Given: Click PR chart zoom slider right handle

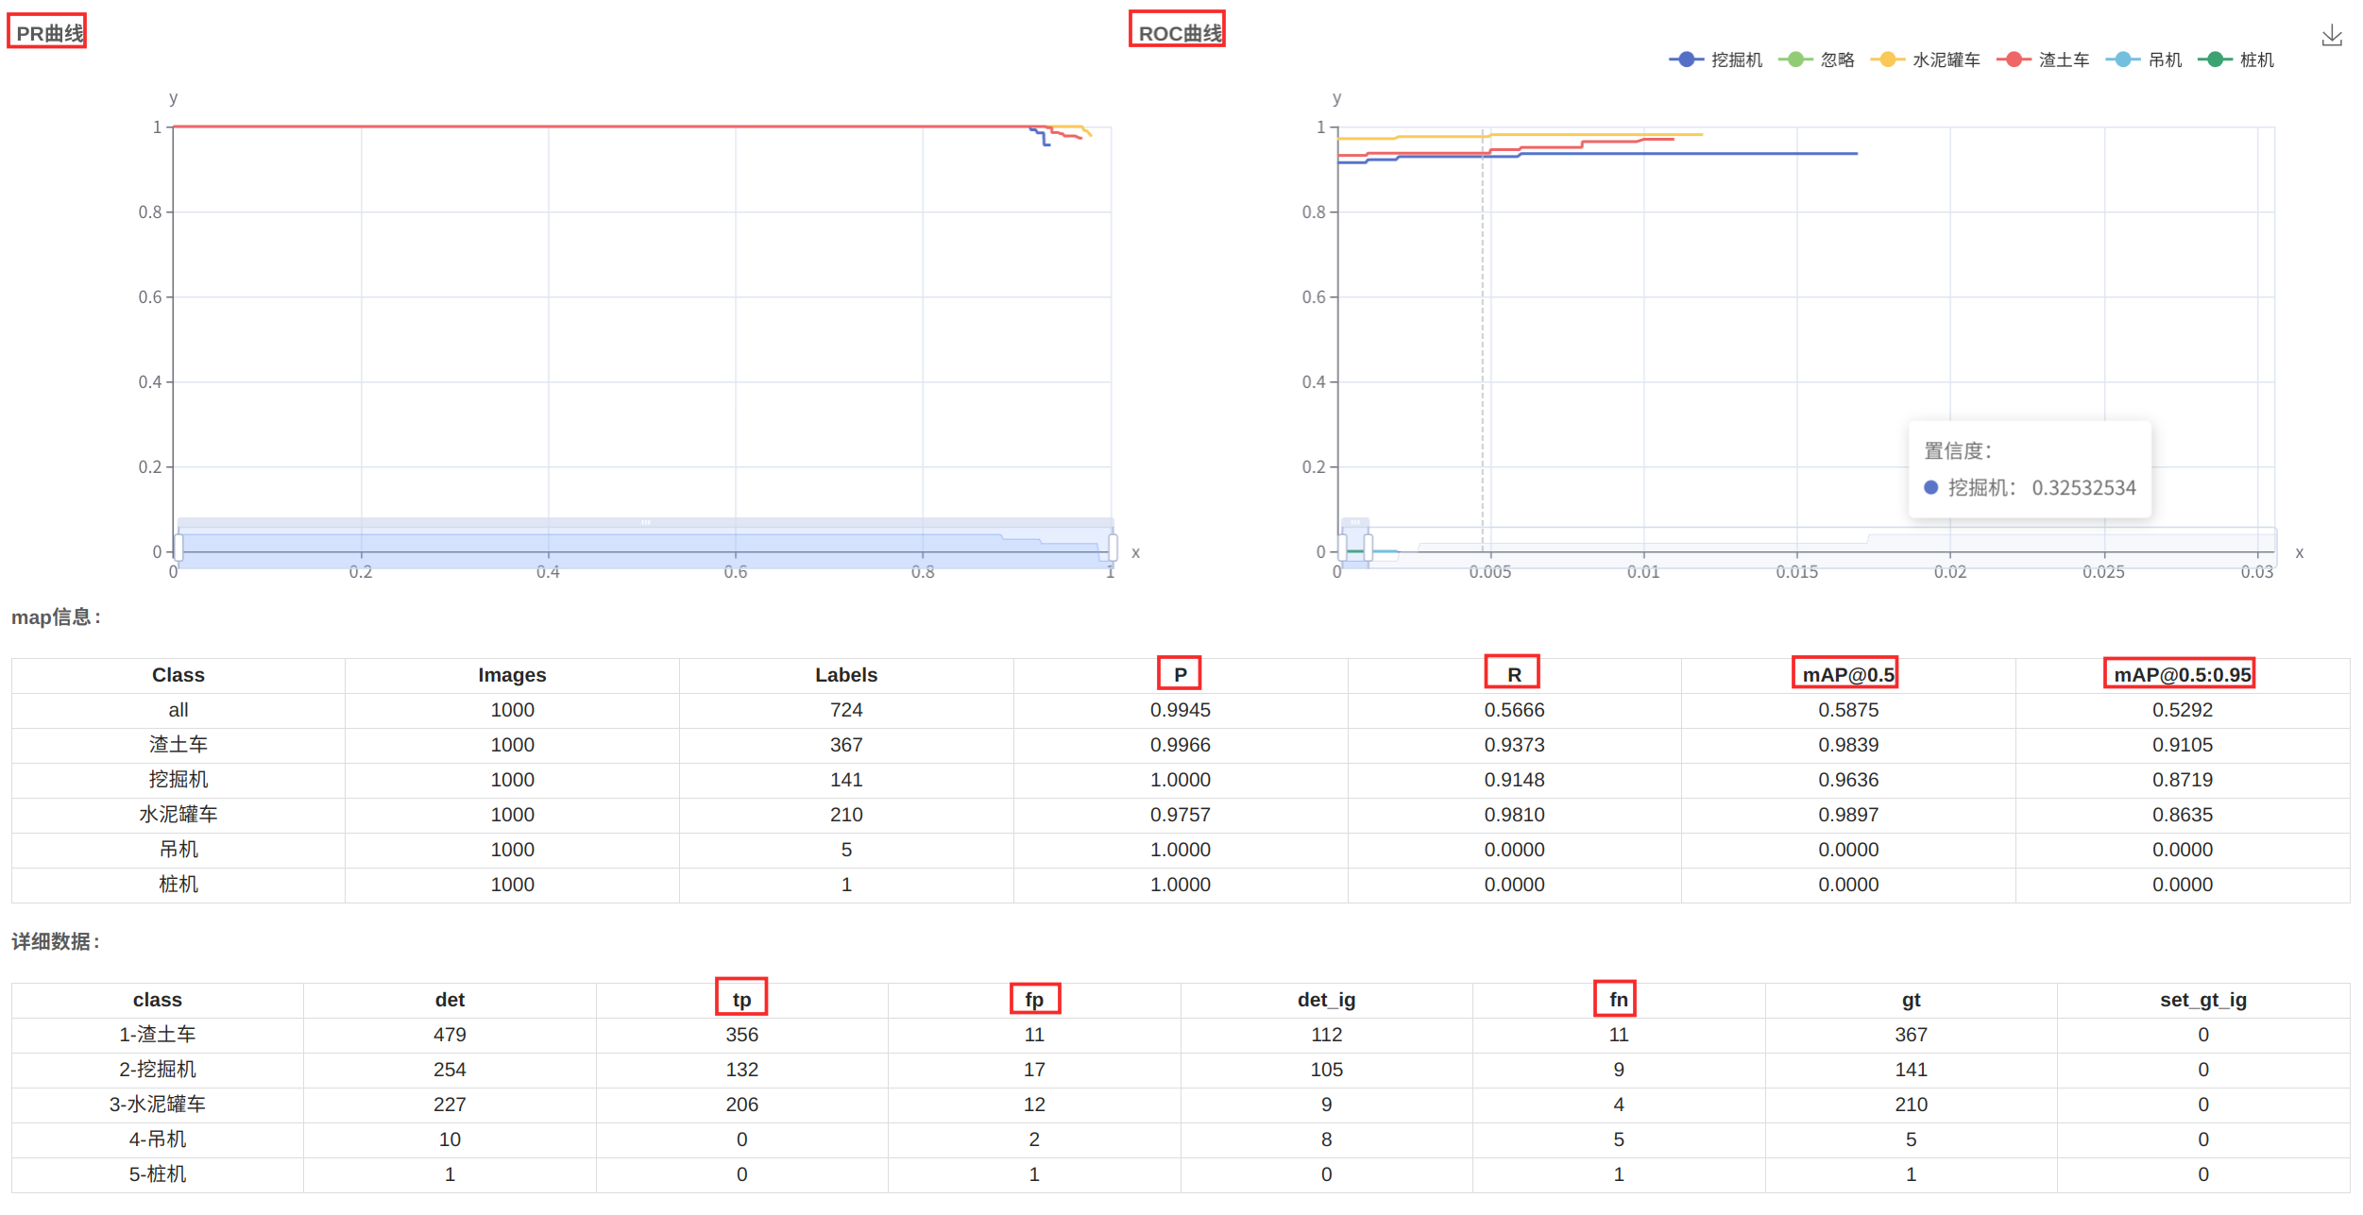Looking at the screenshot, I should click(x=1113, y=547).
